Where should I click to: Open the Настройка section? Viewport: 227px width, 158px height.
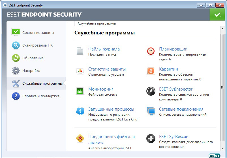pyautogui.click(x=31, y=71)
